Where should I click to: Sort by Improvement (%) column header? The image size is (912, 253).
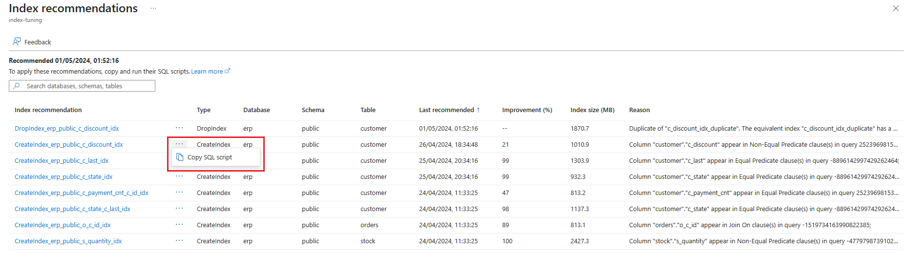(527, 110)
